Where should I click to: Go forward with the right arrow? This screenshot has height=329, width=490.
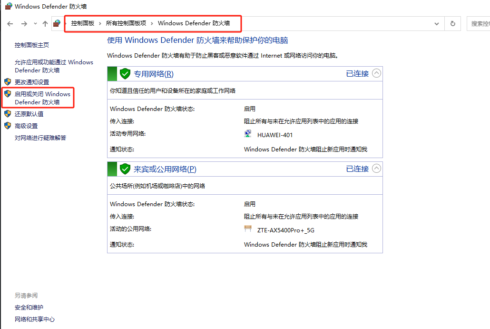tap(24, 24)
